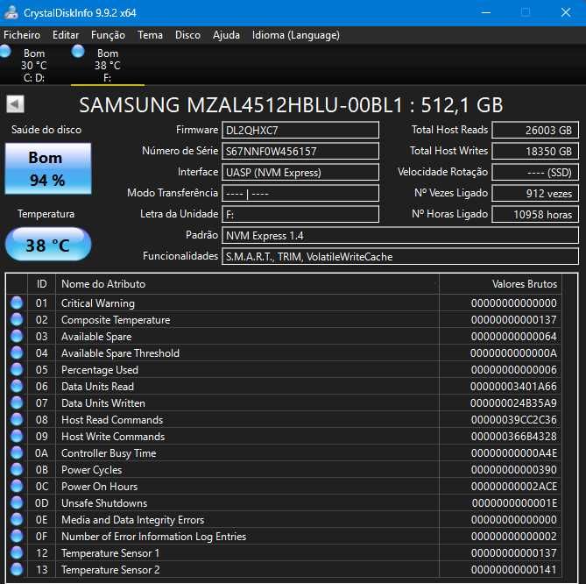Select the F: disk at 38 °C
The image size is (586, 584).
click(x=107, y=65)
